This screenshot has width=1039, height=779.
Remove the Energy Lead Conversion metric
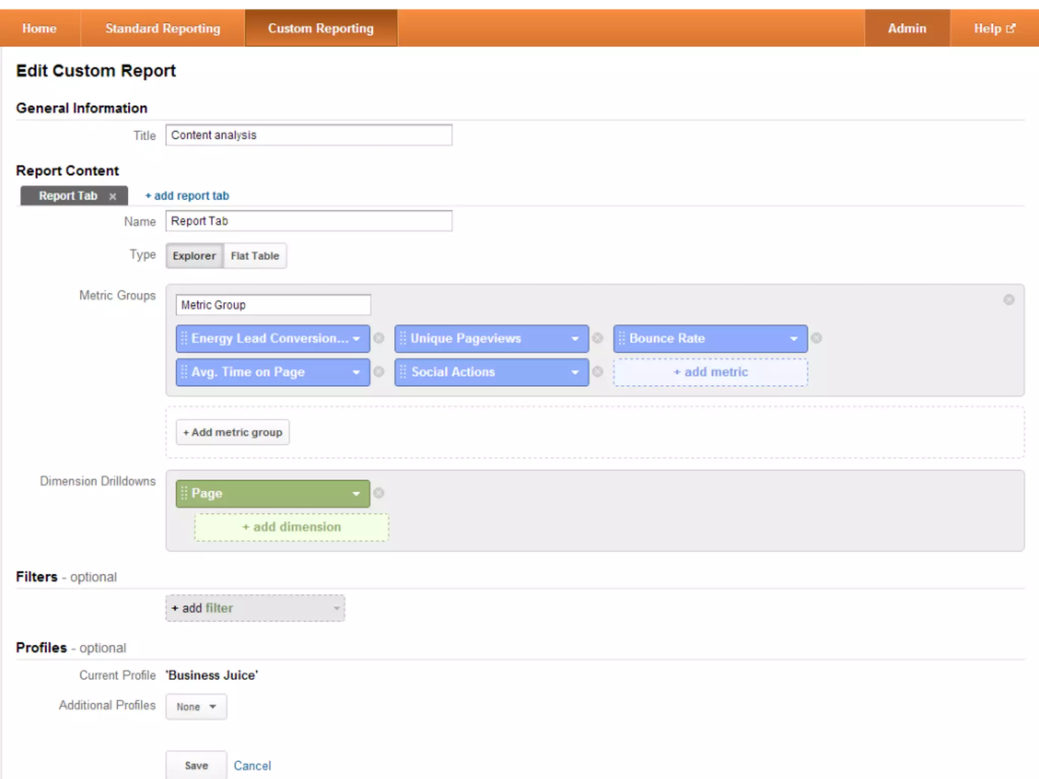coord(378,338)
